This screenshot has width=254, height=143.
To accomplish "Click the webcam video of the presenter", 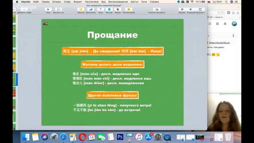I will (224, 112).
